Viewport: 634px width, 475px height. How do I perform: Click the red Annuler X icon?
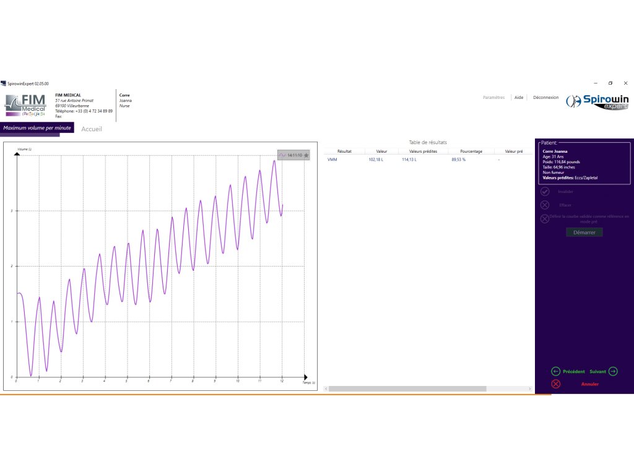(555, 384)
